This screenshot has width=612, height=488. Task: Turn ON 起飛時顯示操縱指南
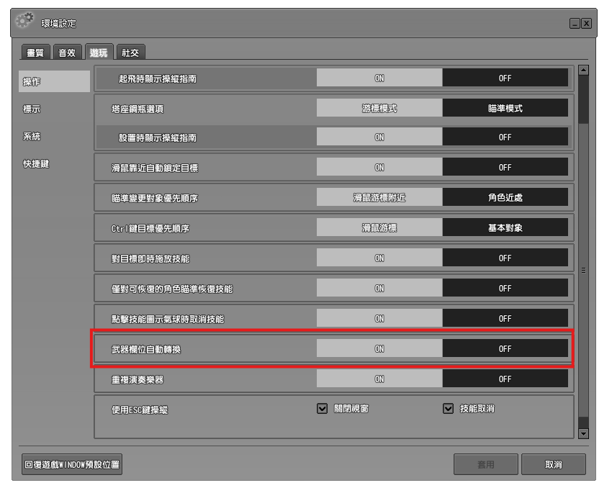coord(379,78)
